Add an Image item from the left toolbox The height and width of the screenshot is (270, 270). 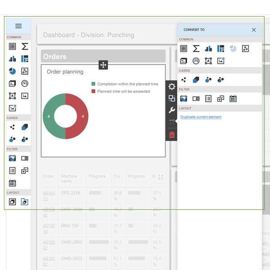coord(25,96)
